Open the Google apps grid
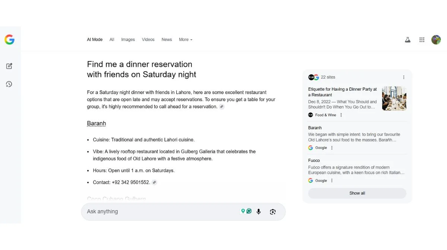The height and width of the screenshot is (250, 447). [422, 40]
